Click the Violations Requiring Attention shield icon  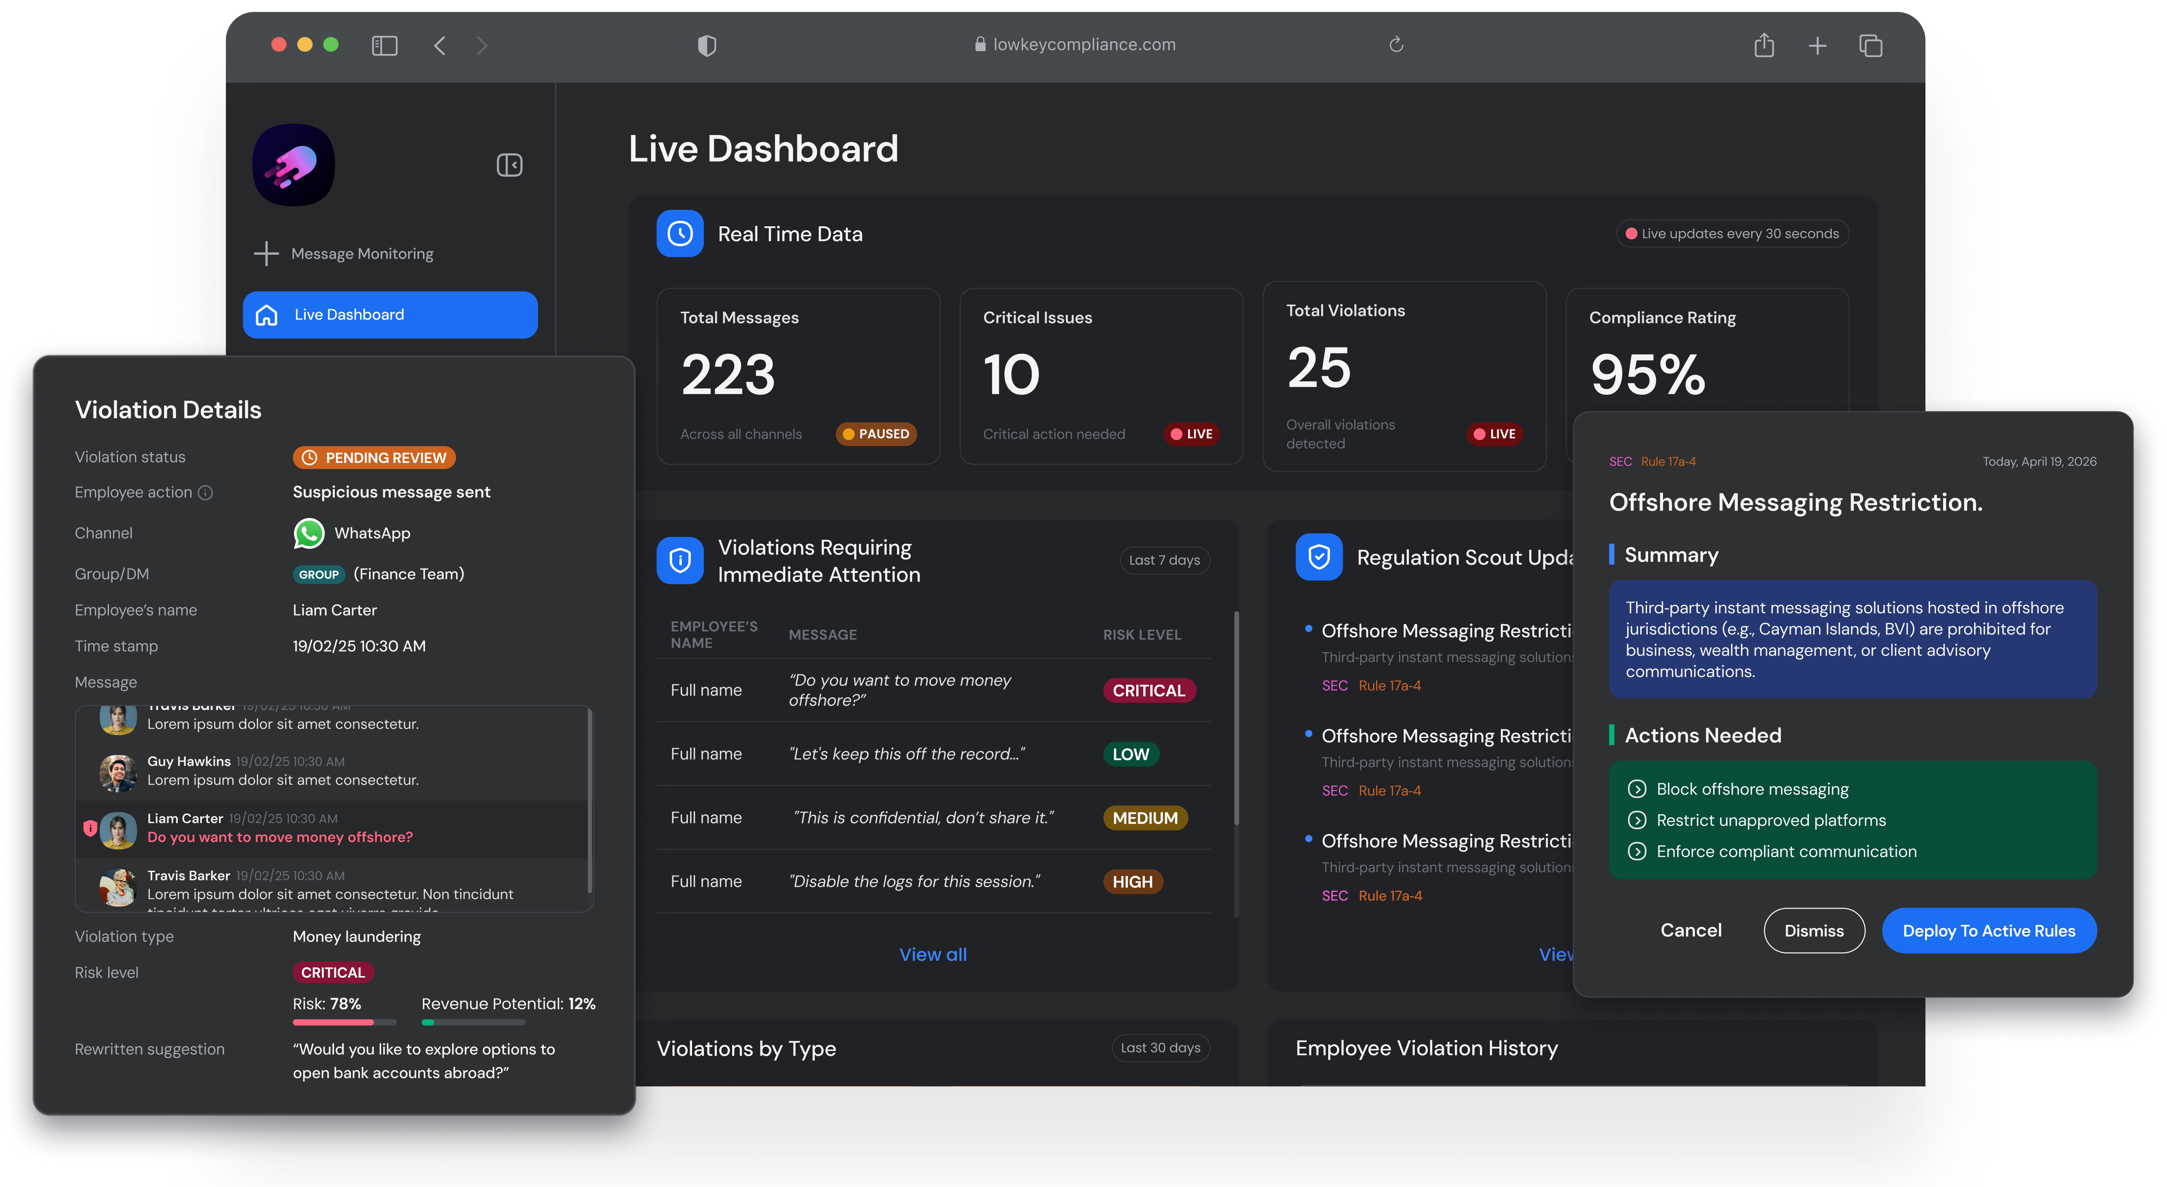[680, 560]
